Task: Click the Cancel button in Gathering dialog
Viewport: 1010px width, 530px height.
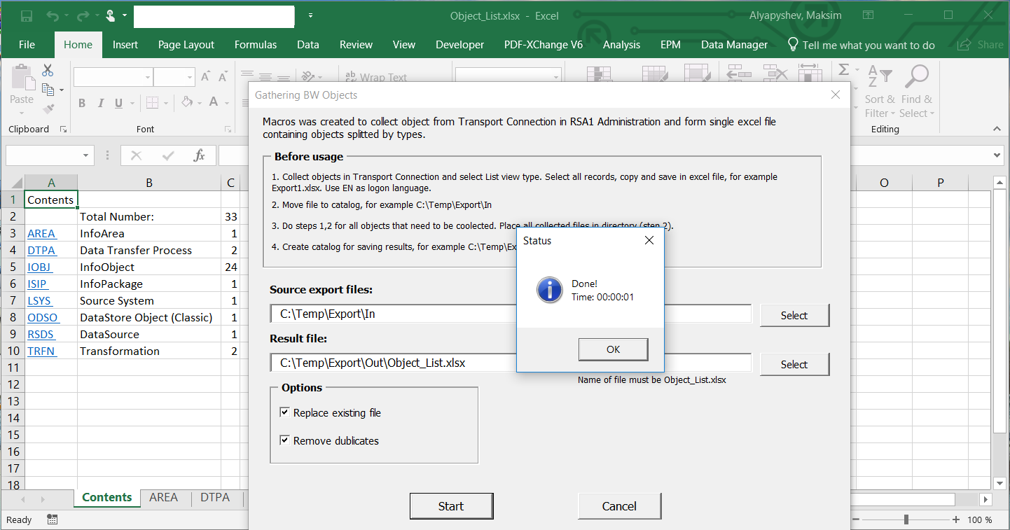Action: (x=619, y=506)
